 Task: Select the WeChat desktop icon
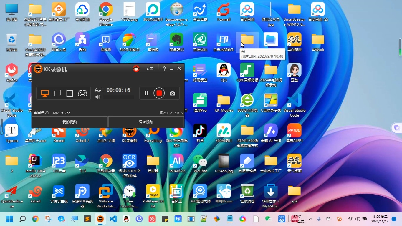point(200,163)
